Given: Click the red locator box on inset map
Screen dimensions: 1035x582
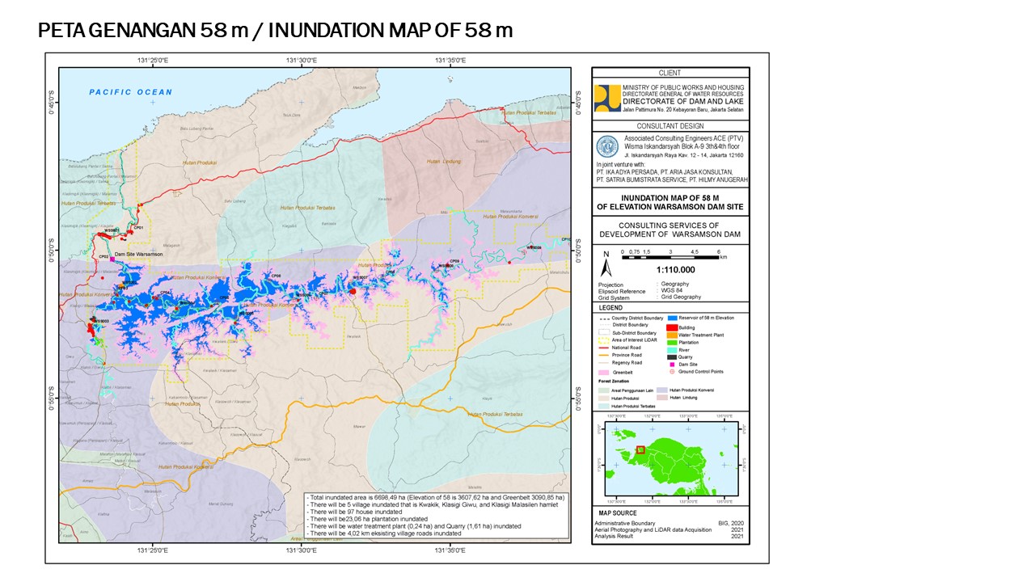Looking at the screenshot, I should point(640,450).
